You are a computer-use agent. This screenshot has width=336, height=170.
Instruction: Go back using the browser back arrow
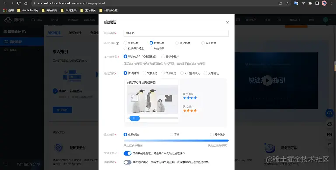point(5,3)
